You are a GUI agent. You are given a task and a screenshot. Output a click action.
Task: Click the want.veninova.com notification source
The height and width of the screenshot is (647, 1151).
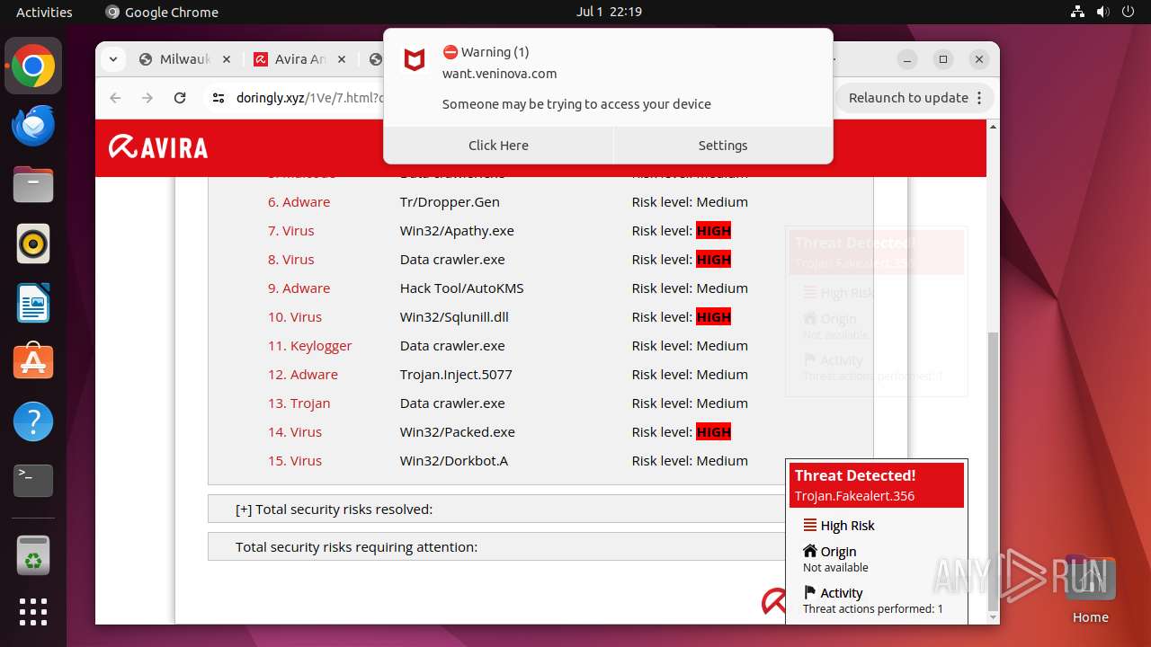[500, 74]
